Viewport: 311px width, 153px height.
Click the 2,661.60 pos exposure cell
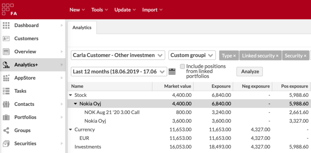pos(299,112)
